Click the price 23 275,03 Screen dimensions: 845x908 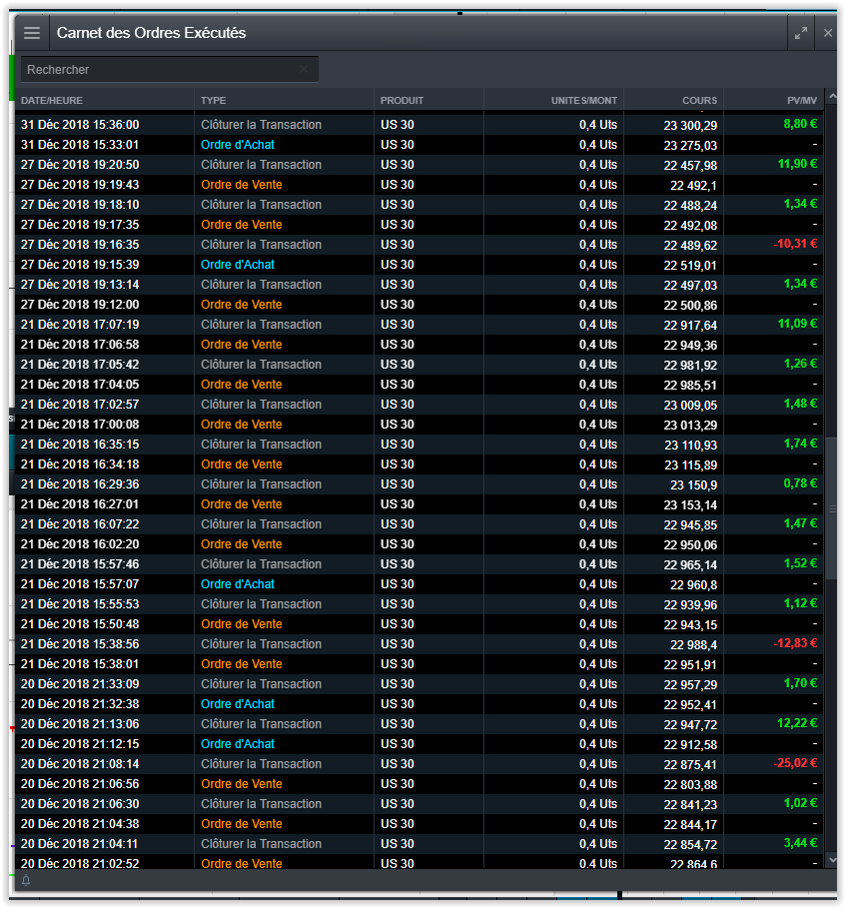(690, 146)
